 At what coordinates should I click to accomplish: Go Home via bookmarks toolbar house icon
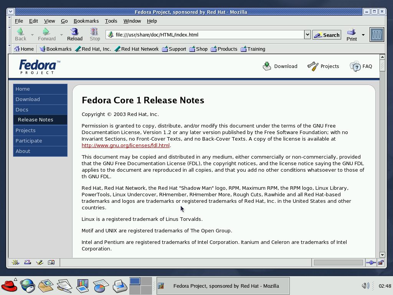(17, 49)
